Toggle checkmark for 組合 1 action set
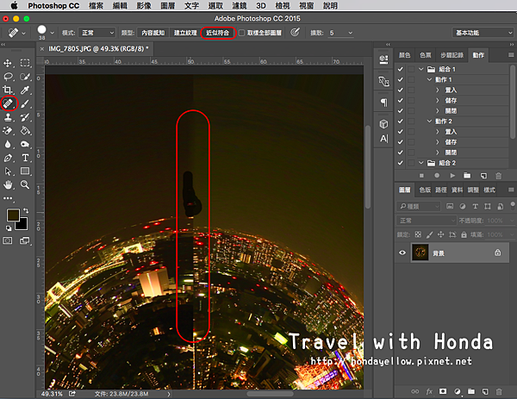The width and height of the screenshot is (517, 399). click(401, 69)
